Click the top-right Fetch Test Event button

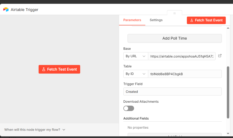(x=206, y=20)
